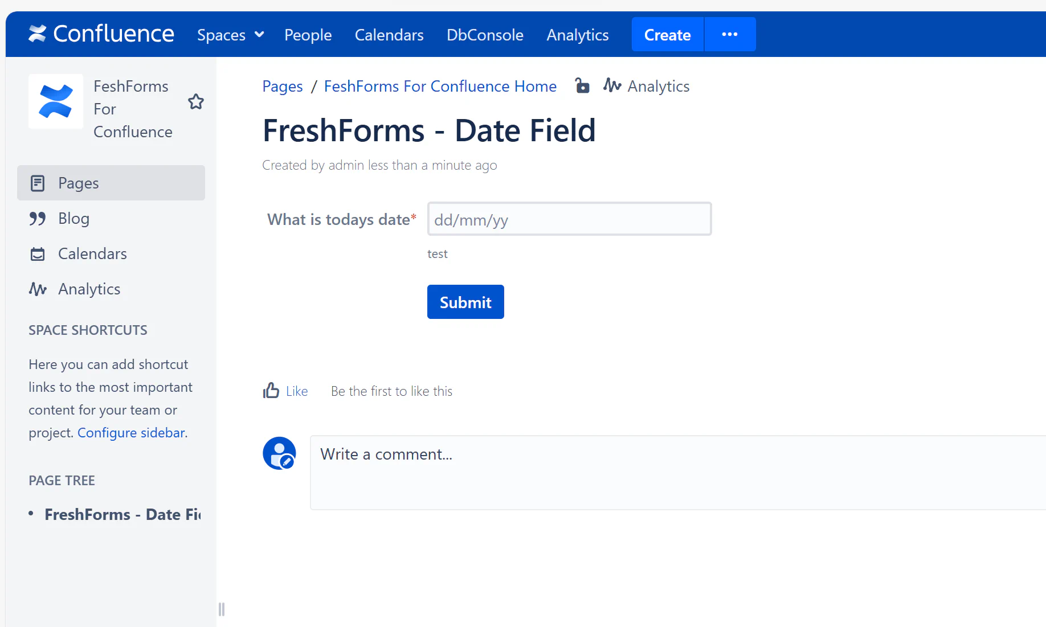The image size is (1046, 627).
Task: Select FreshForms - Date Field in page tree
Action: click(122, 515)
